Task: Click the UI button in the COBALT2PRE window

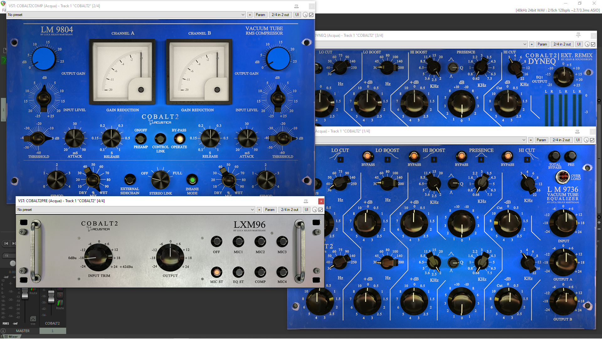Action: (x=306, y=210)
